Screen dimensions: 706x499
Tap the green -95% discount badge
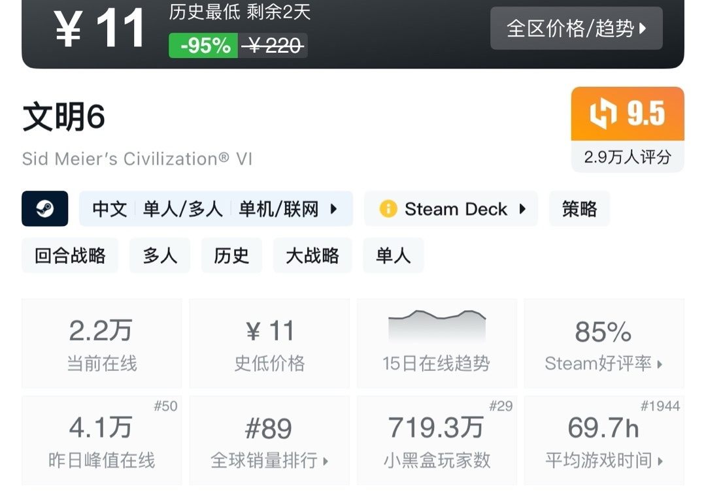203,46
